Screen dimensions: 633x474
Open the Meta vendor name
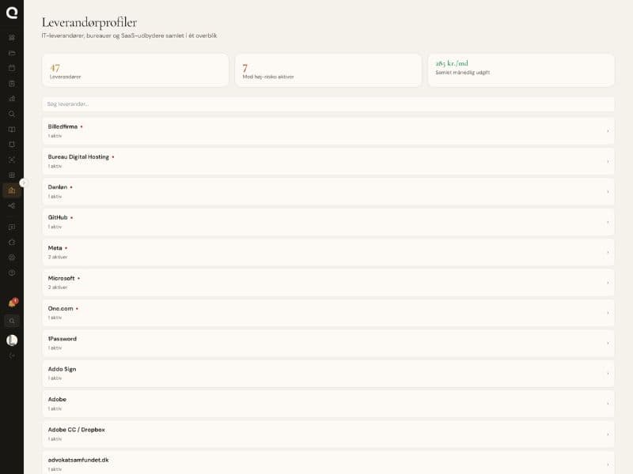tap(55, 248)
